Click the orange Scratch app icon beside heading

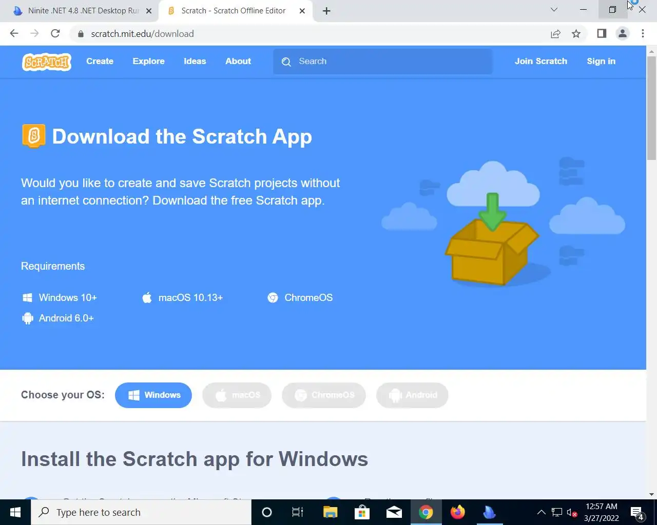[x=34, y=136]
